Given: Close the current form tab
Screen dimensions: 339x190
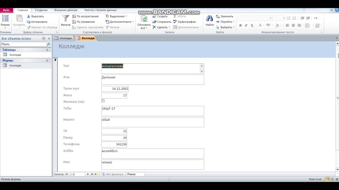Looking at the screenshot, I should pos(337,38).
